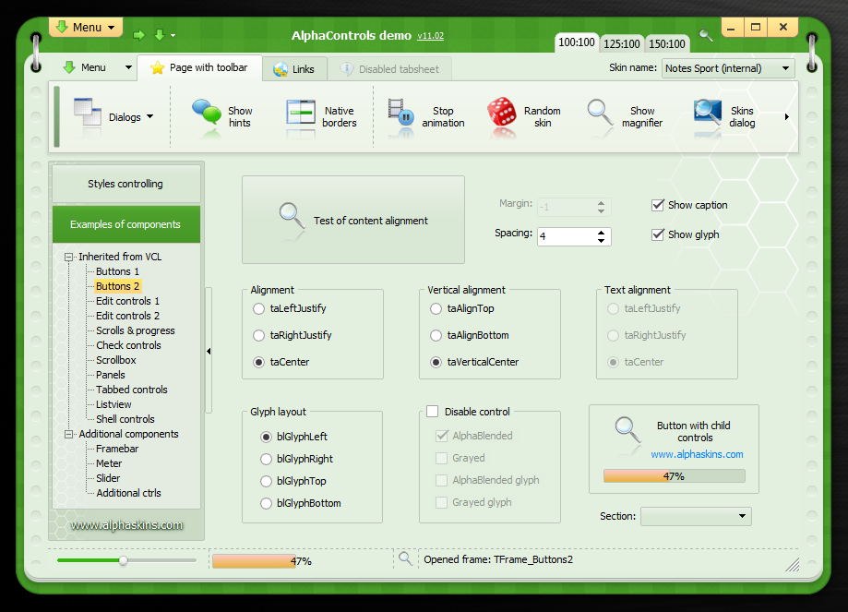Image resolution: width=848 pixels, height=612 pixels.
Task: Select the 150:100 scale tab
Action: click(667, 43)
